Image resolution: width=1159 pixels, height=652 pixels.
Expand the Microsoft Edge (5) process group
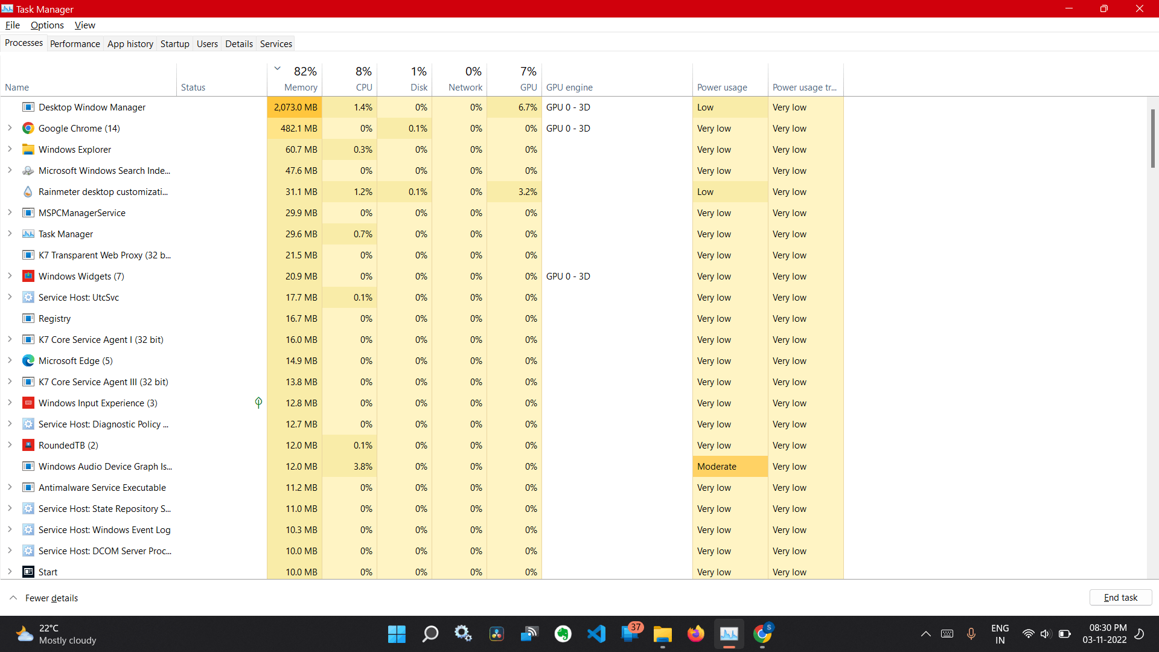pos(10,361)
